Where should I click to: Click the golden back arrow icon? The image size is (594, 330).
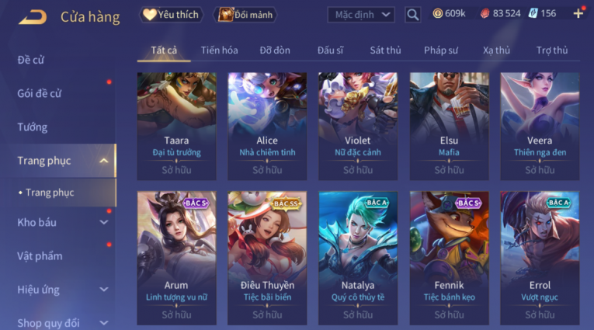33,17
